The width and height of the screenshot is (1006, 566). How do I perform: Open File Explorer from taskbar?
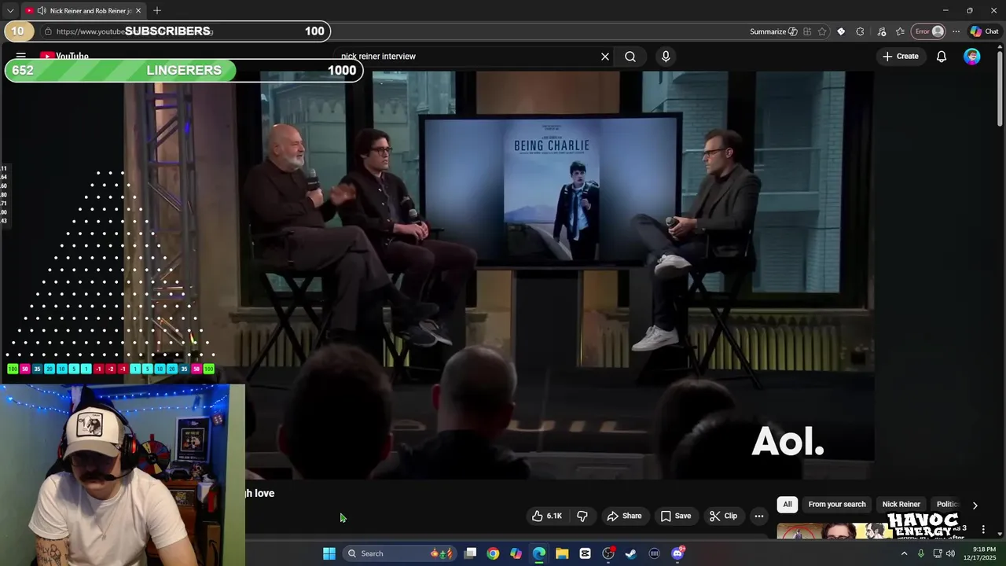562,553
